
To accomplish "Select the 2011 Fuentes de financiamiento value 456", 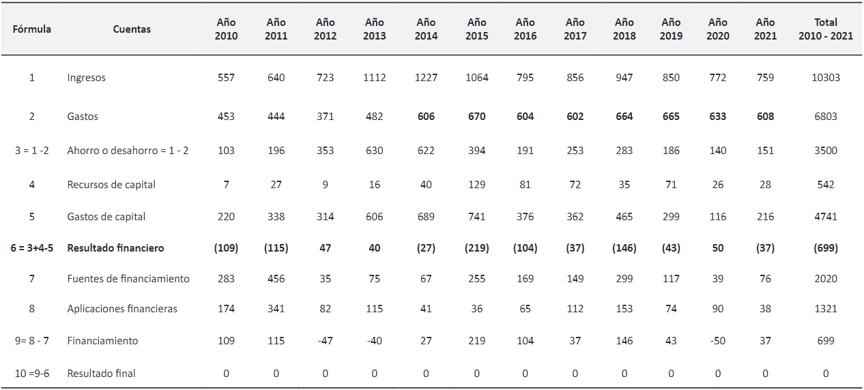I will [276, 279].
